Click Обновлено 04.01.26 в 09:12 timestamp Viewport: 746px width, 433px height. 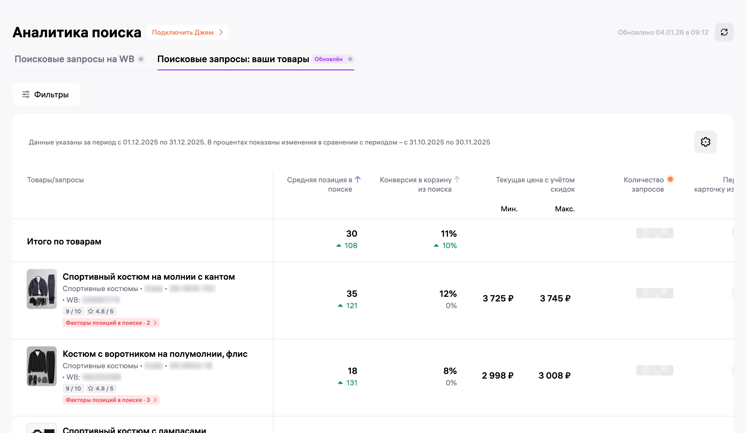[x=663, y=32]
